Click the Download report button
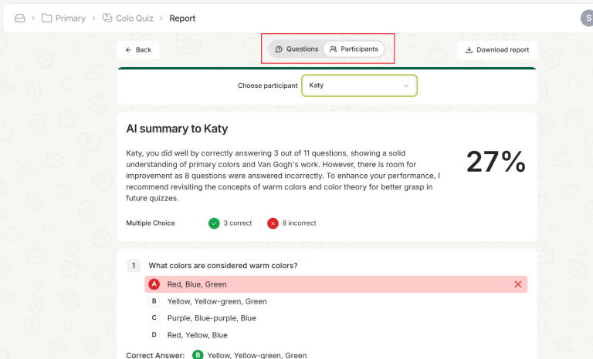593x359 pixels. [x=496, y=50]
